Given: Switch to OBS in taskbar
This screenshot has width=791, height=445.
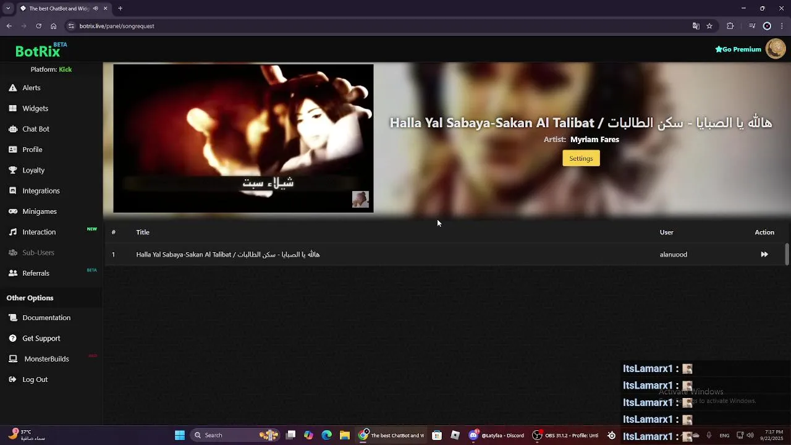Looking at the screenshot, I should 566,435.
